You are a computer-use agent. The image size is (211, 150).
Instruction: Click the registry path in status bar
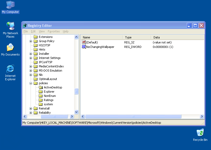pos(92,123)
